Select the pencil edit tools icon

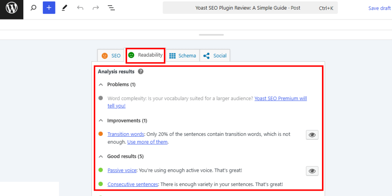coord(64,8)
